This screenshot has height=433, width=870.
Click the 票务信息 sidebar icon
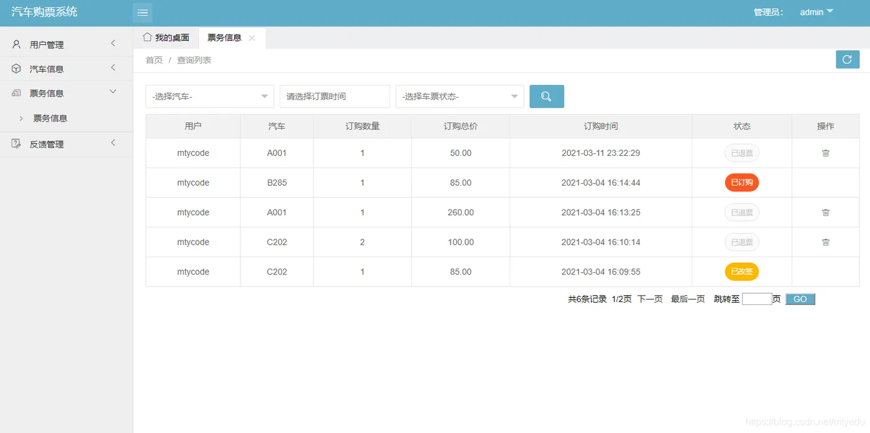[x=17, y=93]
